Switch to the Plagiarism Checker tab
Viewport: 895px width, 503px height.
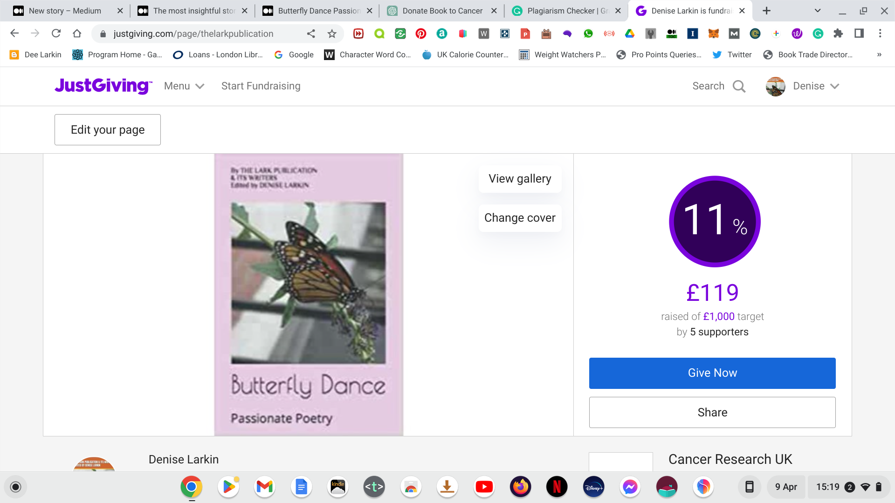(566, 11)
